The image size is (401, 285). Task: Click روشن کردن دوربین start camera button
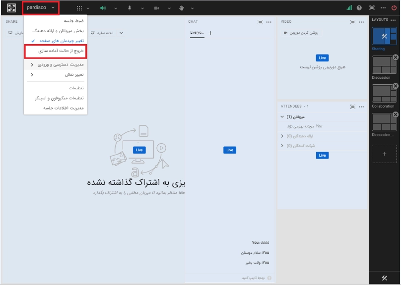(x=301, y=33)
